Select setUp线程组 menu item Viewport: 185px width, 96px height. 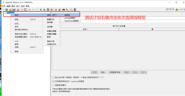pyautogui.click(x=70, y=18)
